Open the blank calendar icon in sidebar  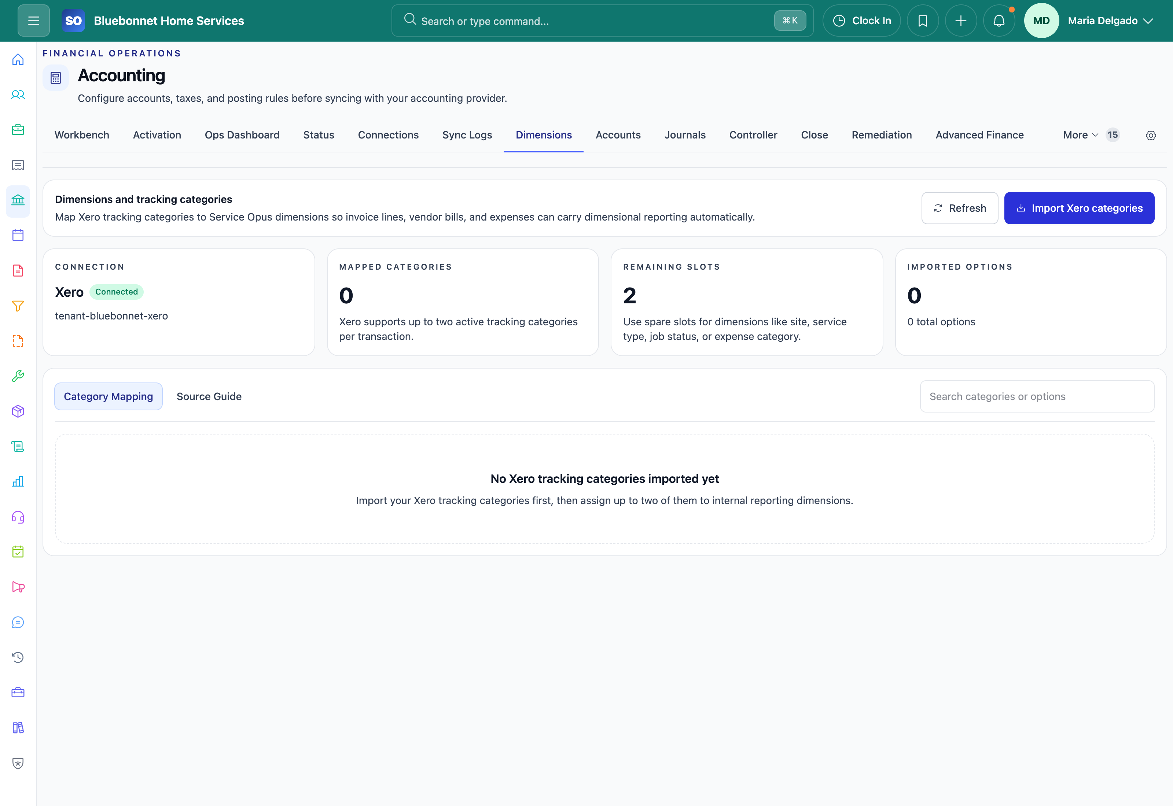pos(18,235)
